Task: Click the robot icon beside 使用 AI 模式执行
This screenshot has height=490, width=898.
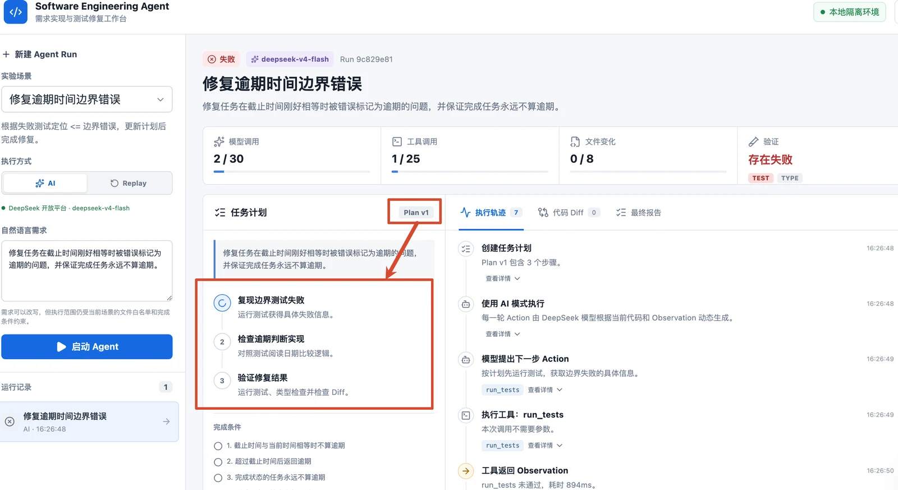Action: (x=465, y=304)
